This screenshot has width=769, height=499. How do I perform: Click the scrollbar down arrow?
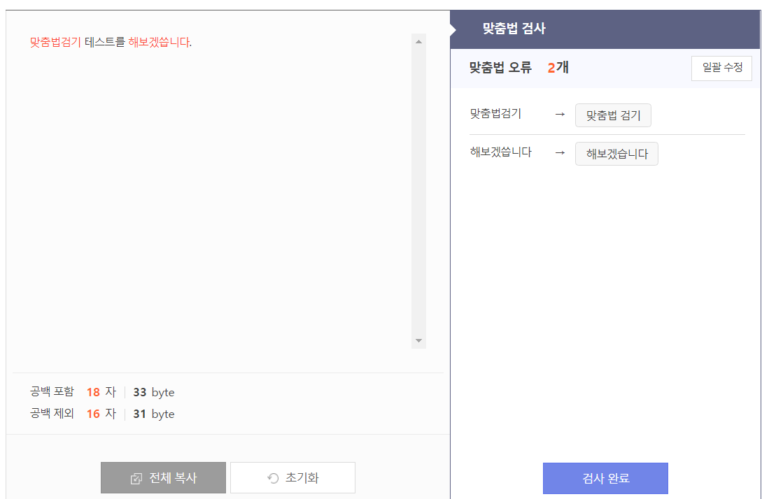point(418,340)
